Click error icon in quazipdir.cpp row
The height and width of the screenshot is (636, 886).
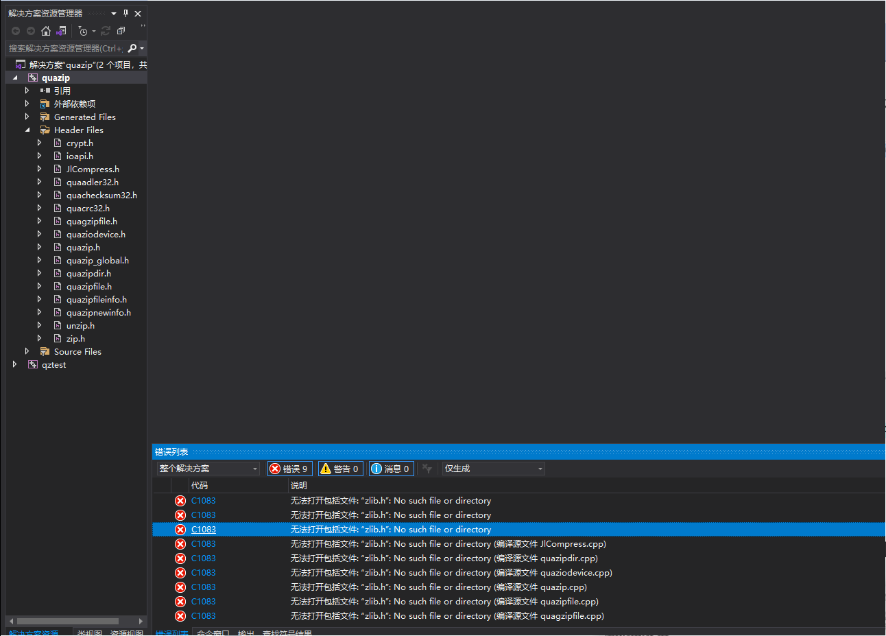tap(180, 558)
